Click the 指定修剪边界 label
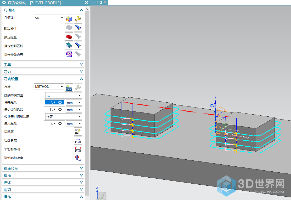This screenshot has width=291, height=200. tap(14, 55)
